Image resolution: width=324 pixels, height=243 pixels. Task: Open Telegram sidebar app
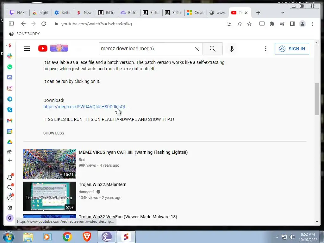pyautogui.click(x=10, y=99)
